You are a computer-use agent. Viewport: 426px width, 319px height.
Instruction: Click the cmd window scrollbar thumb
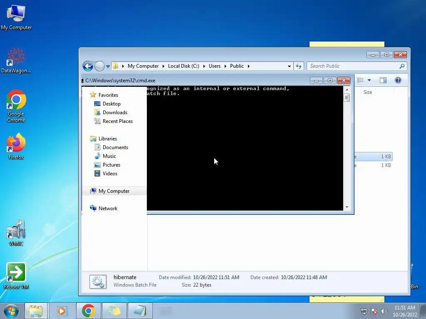tap(347, 97)
